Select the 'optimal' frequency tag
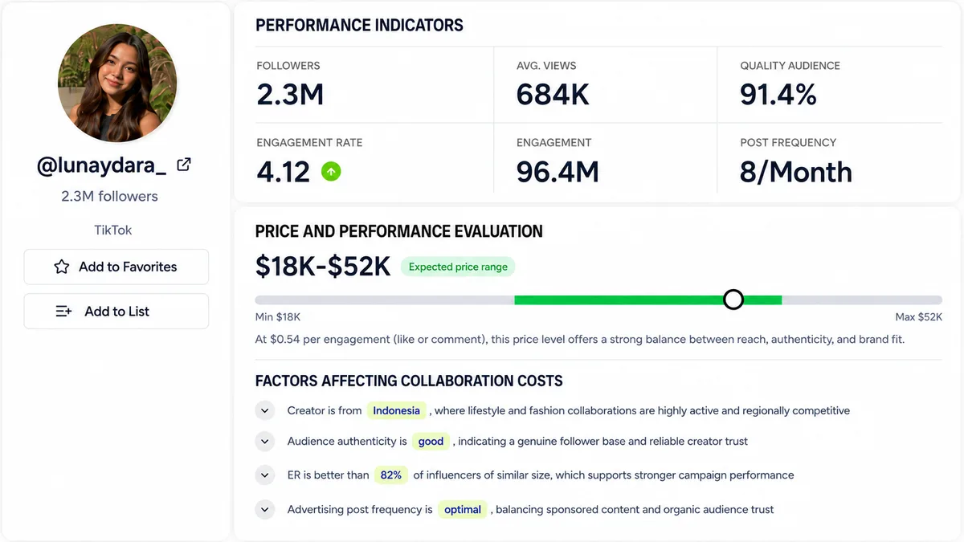This screenshot has height=542, width=964. pyautogui.click(x=463, y=509)
